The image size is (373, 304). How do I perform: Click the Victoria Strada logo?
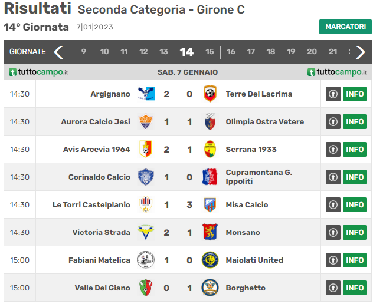coord(146,232)
